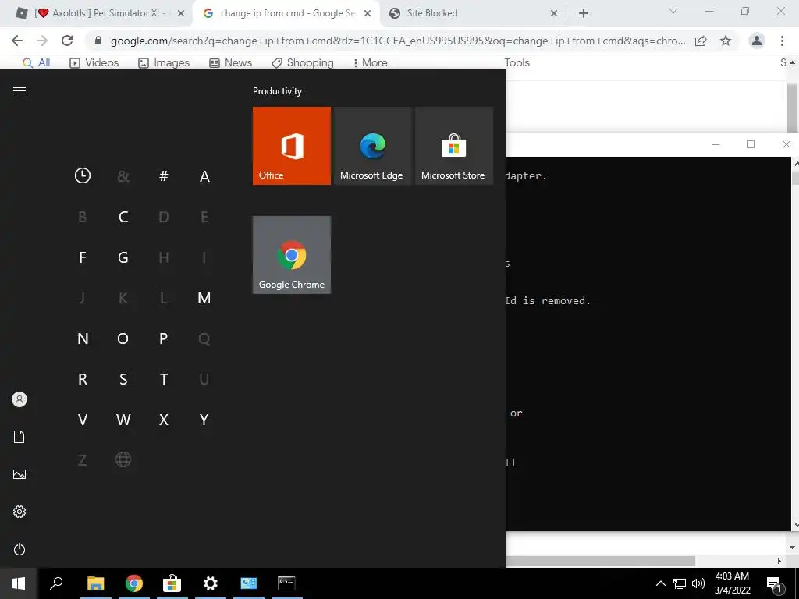Viewport: 799px width, 599px height.
Task: Open Chrome profile avatar
Action: (x=757, y=41)
